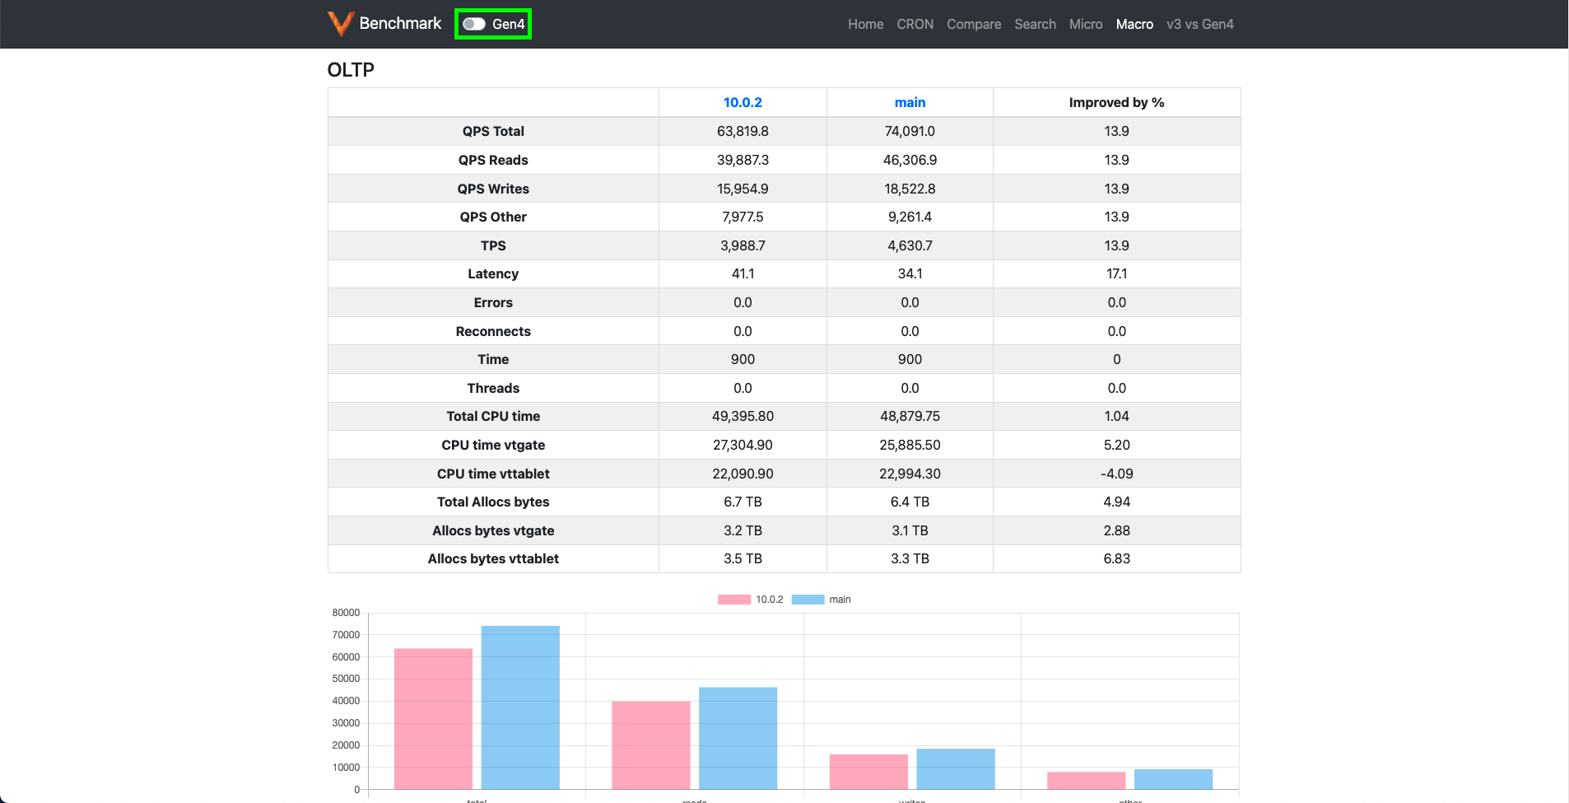The image size is (1569, 803).
Task: Select the Total CPU time row
Action: (493, 416)
